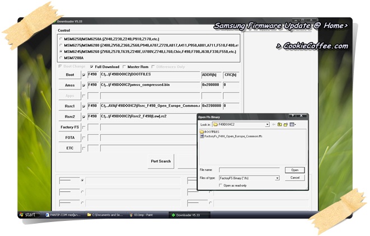Click the Up One Level folder icon
The height and width of the screenshot is (236, 370).
tap(280, 125)
